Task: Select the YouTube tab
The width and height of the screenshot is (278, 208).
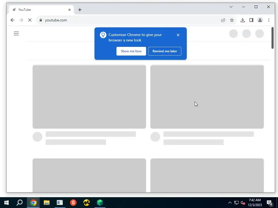Action: [42, 10]
